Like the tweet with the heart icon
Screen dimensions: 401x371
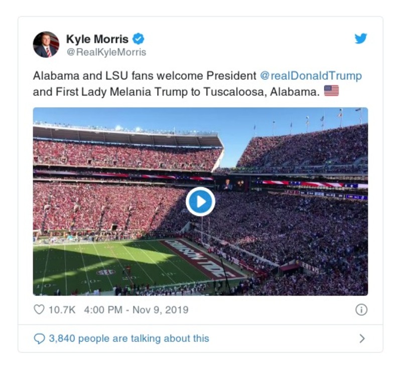click(x=39, y=310)
